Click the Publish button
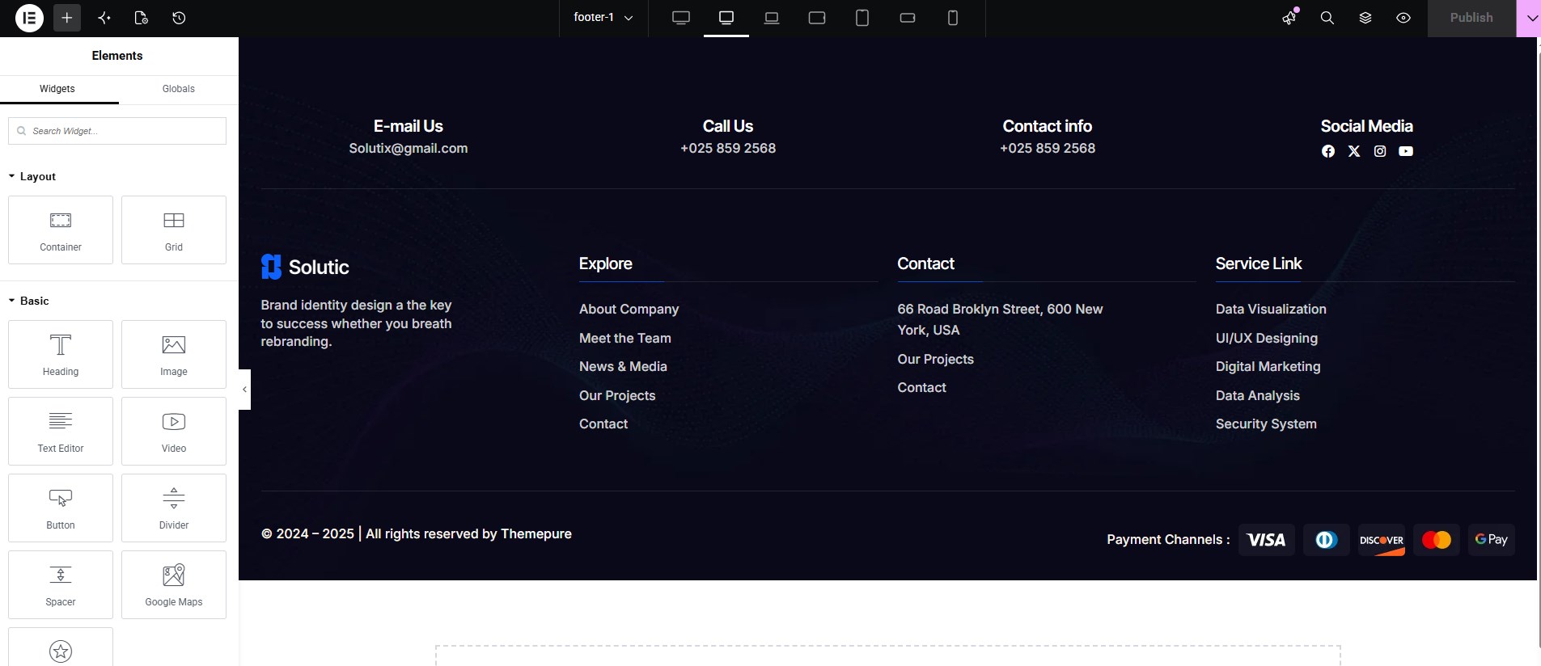This screenshot has height=666, width=1541. [x=1471, y=18]
